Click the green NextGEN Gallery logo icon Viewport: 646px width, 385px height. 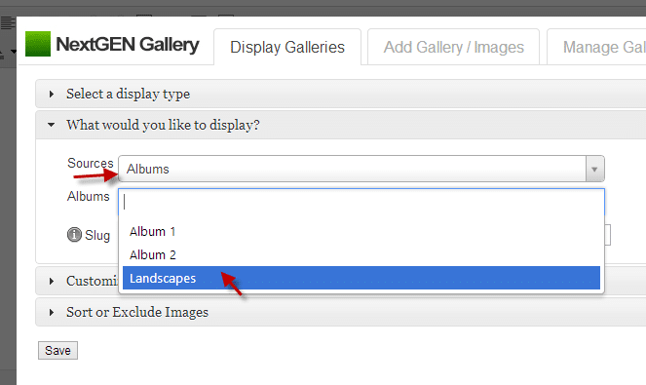pos(38,44)
